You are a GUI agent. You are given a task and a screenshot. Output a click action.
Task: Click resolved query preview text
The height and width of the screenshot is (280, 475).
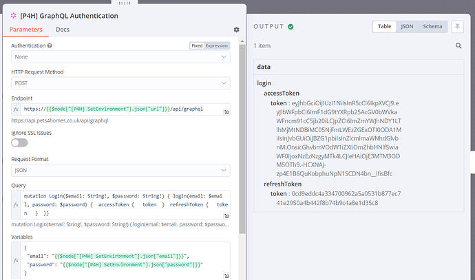tap(120, 224)
